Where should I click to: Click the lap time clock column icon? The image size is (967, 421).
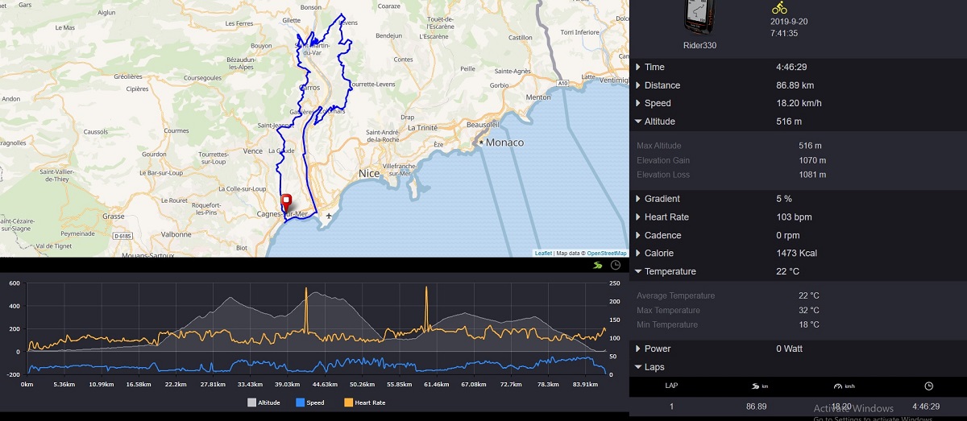click(928, 386)
